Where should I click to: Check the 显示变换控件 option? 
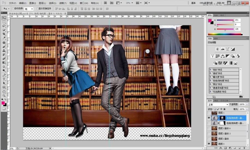37,9
